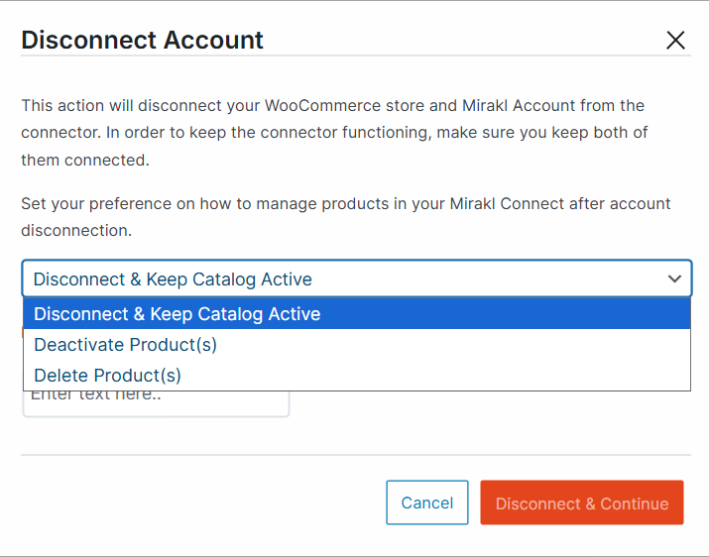This screenshot has width=709, height=557.
Task: Close the Disconnect Account dialog with X
Action: point(675,40)
